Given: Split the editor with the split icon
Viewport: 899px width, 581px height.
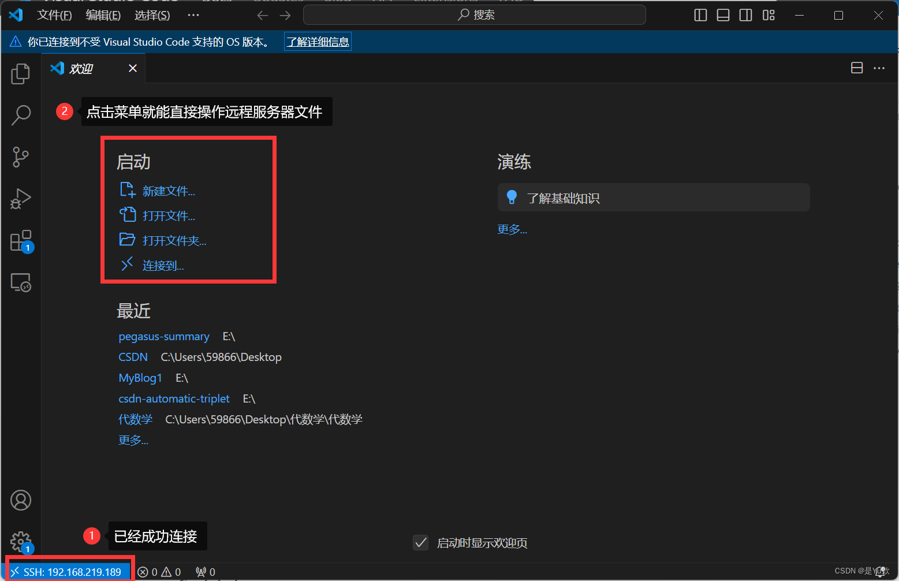Looking at the screenshot, I should coord(857,68).
